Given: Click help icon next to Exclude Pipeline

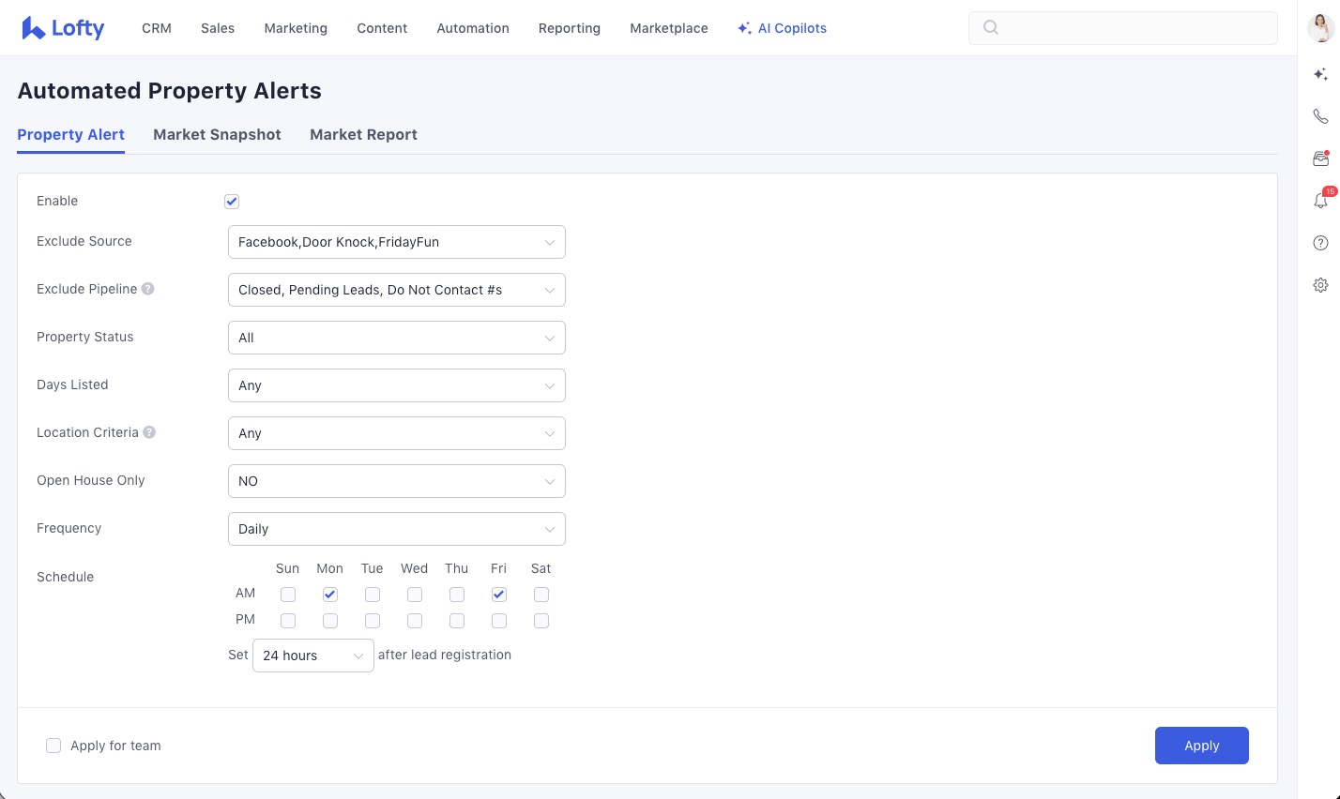Looking at the screenshot, I should coord(148,289).
